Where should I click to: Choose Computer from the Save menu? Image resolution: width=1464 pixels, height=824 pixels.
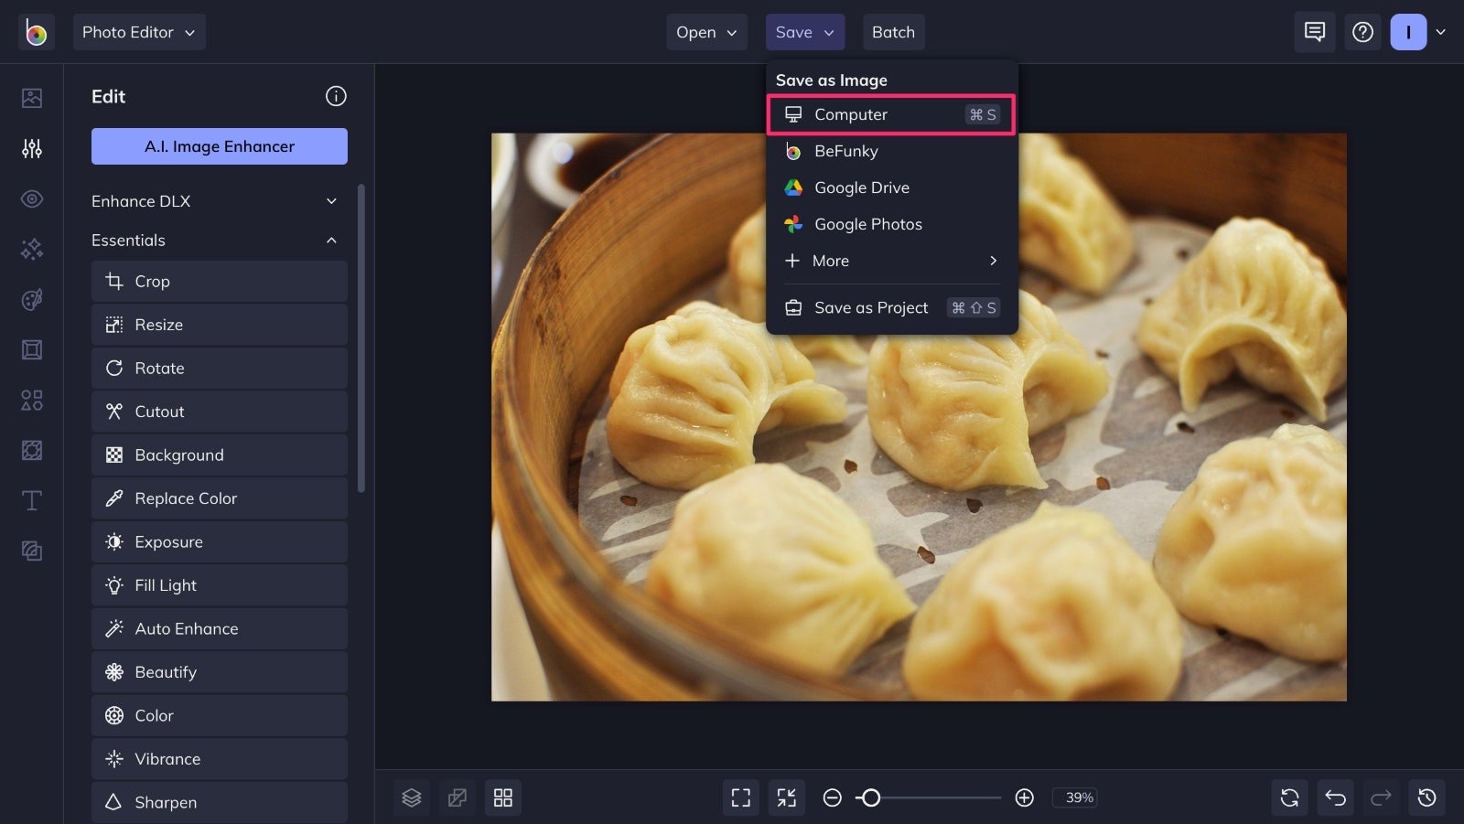point(892,114)
